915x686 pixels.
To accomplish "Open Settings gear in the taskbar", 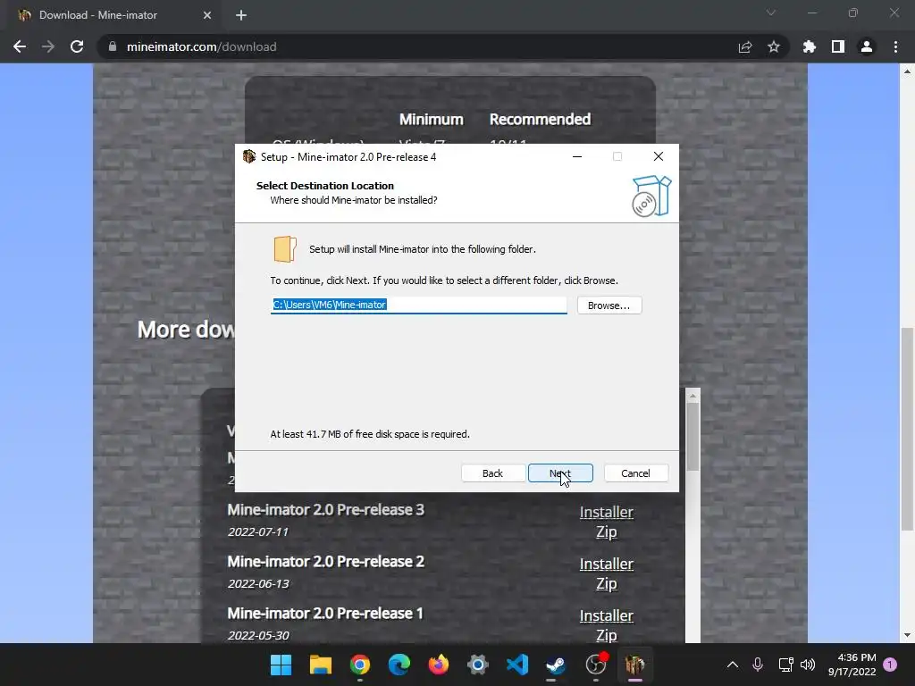I will click(477, 665).
